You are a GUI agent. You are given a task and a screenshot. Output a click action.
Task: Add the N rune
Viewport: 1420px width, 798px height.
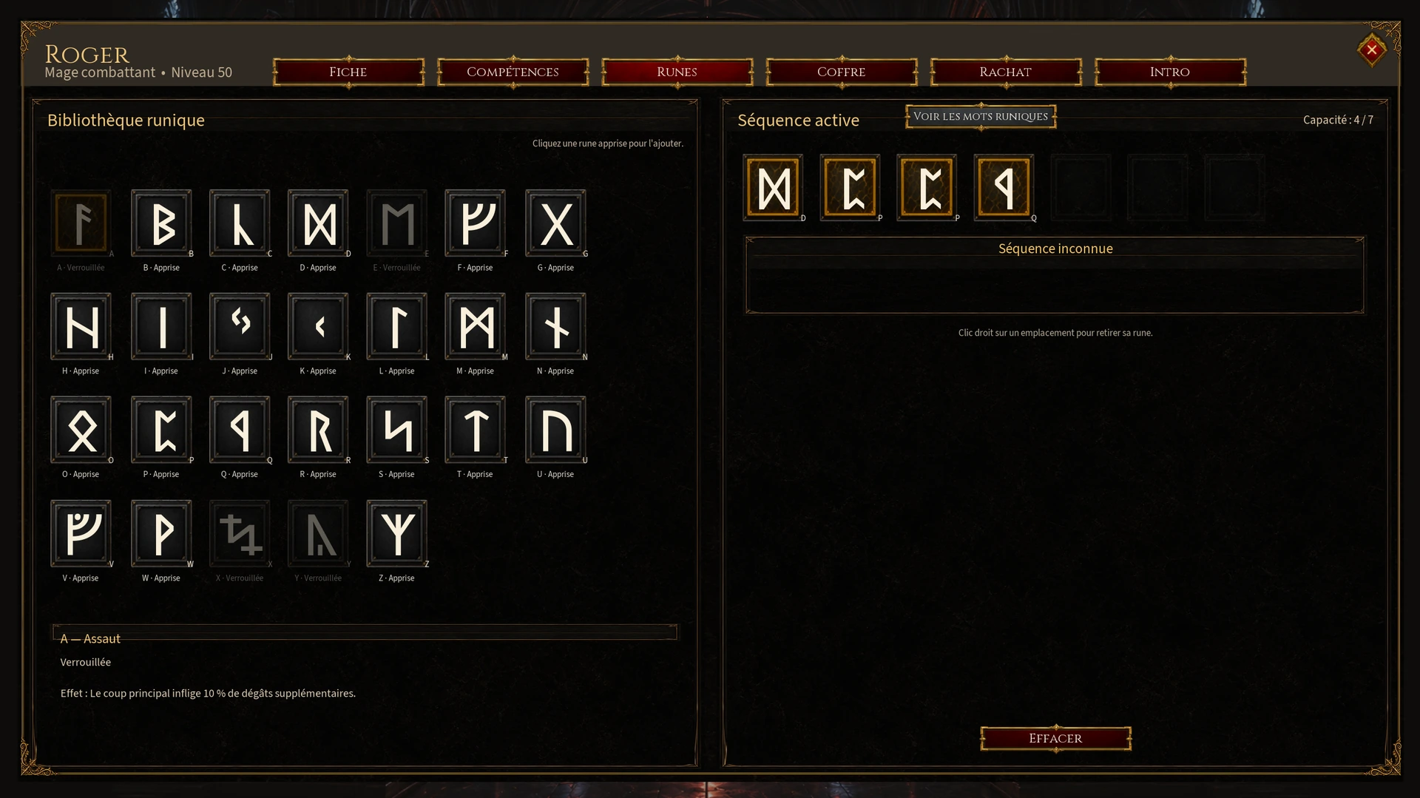point(555,326)
